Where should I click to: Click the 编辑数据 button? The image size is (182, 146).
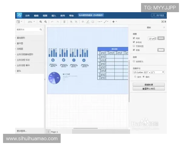coord(149,85)
